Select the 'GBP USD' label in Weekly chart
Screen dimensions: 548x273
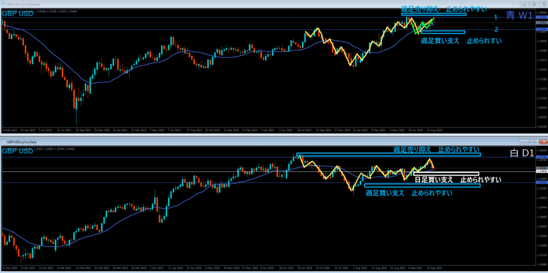(18, 14)
